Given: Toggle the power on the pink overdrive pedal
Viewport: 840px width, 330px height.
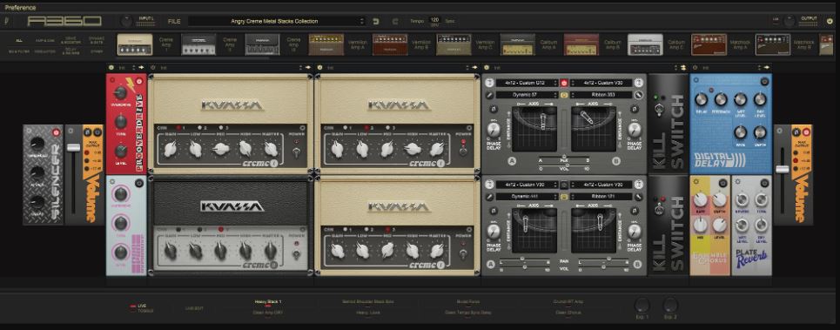Looking at the screenshot, I should [138, 183].
